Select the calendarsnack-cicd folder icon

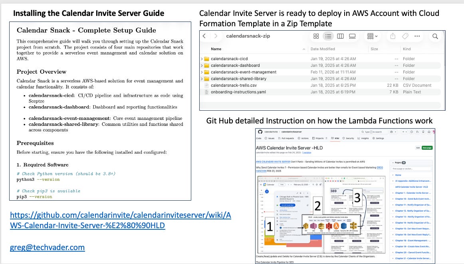[206, 59]
